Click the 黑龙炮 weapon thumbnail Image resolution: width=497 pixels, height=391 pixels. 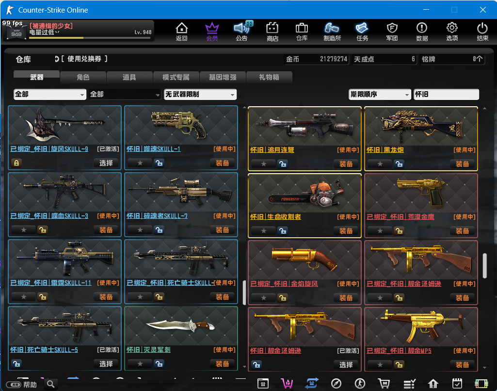421,127
